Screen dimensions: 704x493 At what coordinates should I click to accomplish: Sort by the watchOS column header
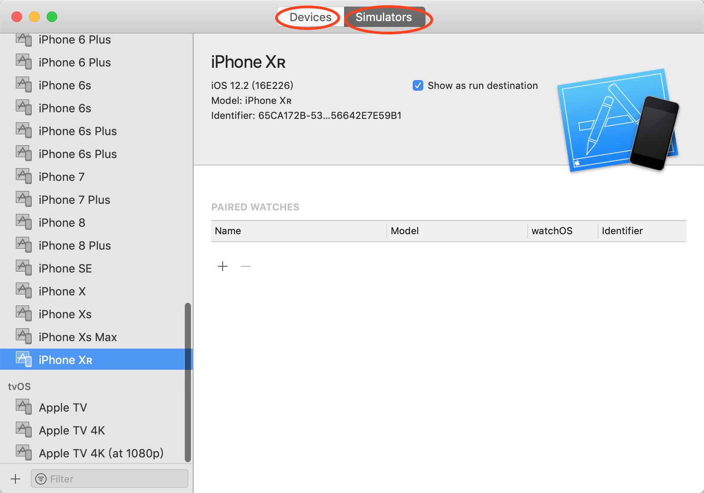coord(562,231)
